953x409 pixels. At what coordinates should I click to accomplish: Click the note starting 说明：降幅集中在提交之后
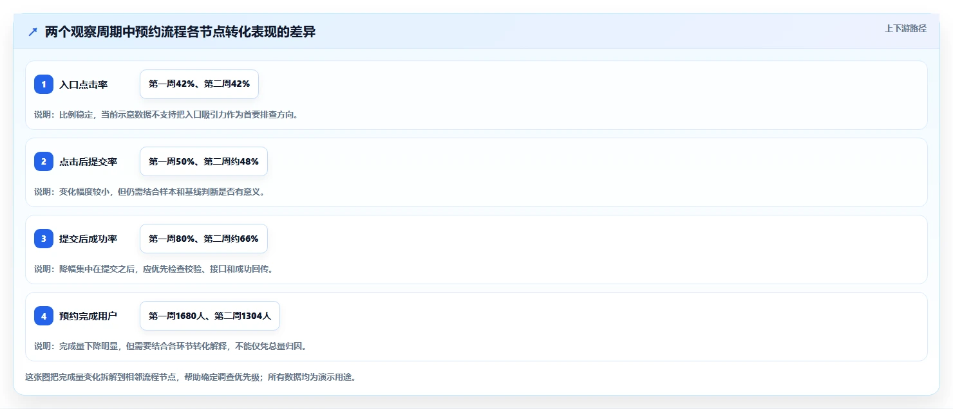(154, 269)
